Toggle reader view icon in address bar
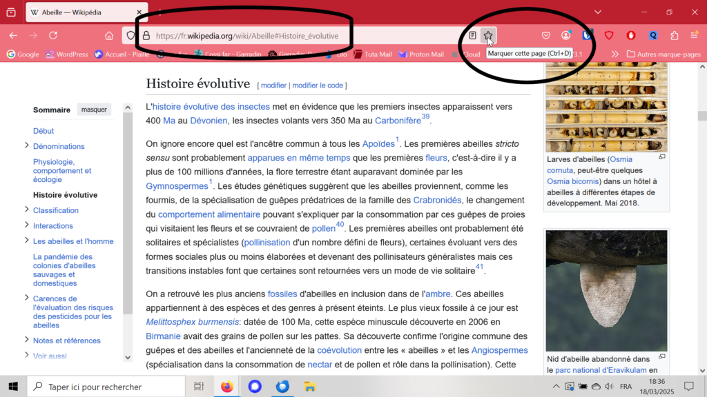This screenshot has width=707, height=397. (x=473, y=35)
